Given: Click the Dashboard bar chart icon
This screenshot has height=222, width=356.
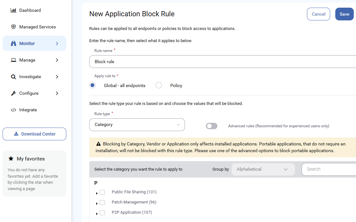Looking at the screenshot, I should pos(13,10).
